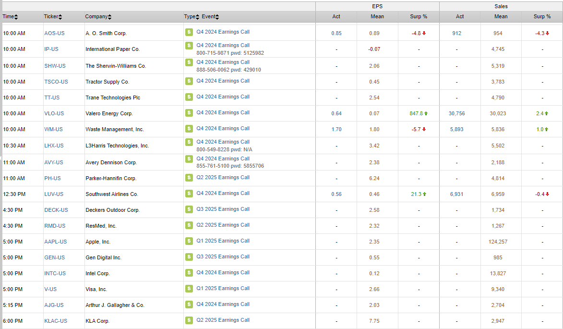Click the earnings icon for Parker-Hannifin Corp.
The image size is (563, 329).
189,177
